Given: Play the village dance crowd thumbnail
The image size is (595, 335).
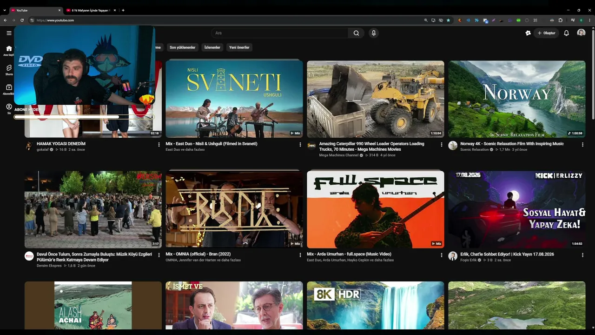Looking at the screenshot, I should 93,209.
